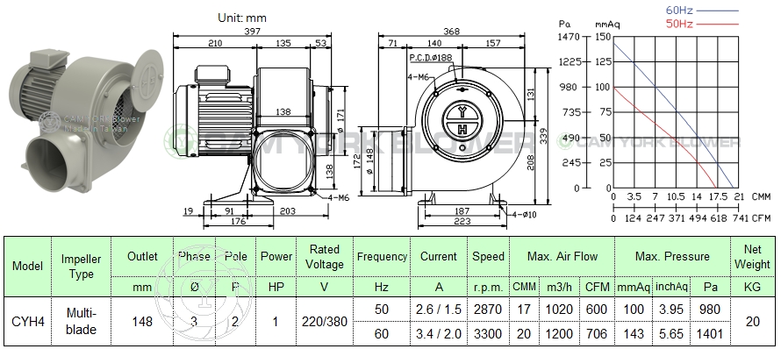Click the '3.4 / 2.0' current cell
The width and height of the screenshot is (781, 349).
coord(439,333)
